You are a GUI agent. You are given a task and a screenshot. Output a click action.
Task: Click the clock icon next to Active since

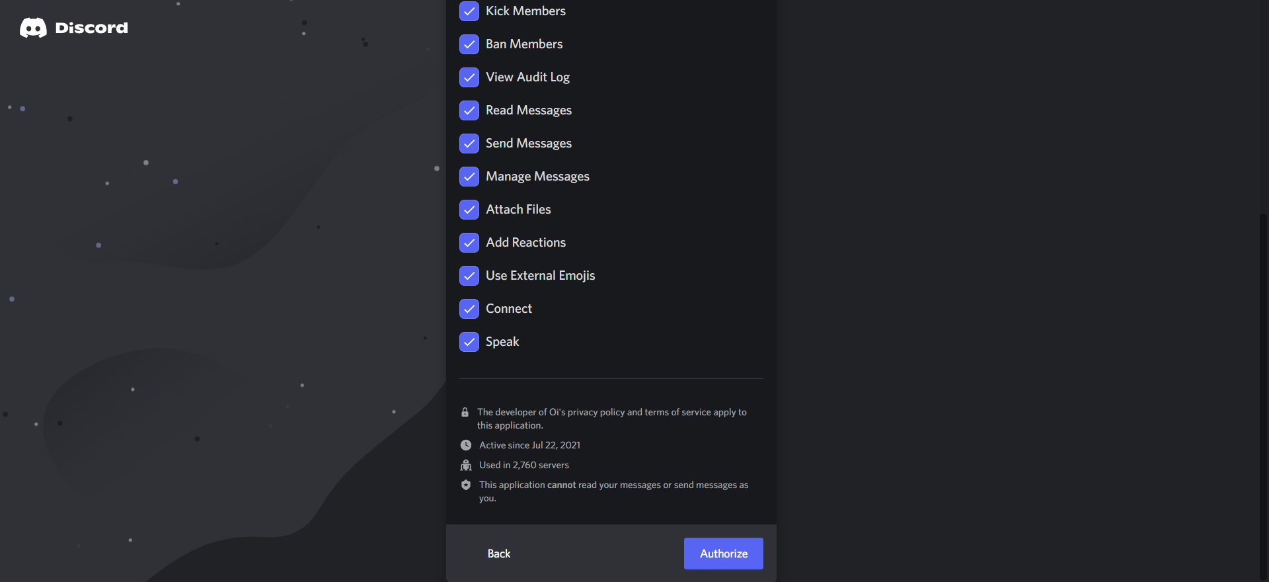click(x=466, y=445)
